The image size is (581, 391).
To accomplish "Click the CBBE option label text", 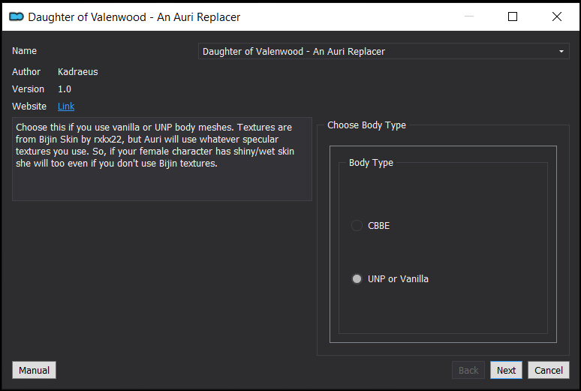I will pyautogui.click(x=378, y=226).
